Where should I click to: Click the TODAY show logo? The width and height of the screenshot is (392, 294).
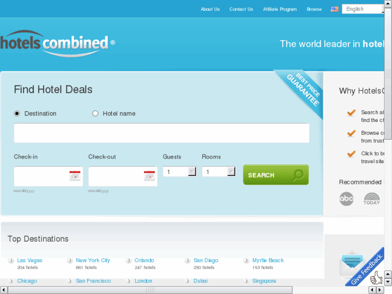(372, 199)
